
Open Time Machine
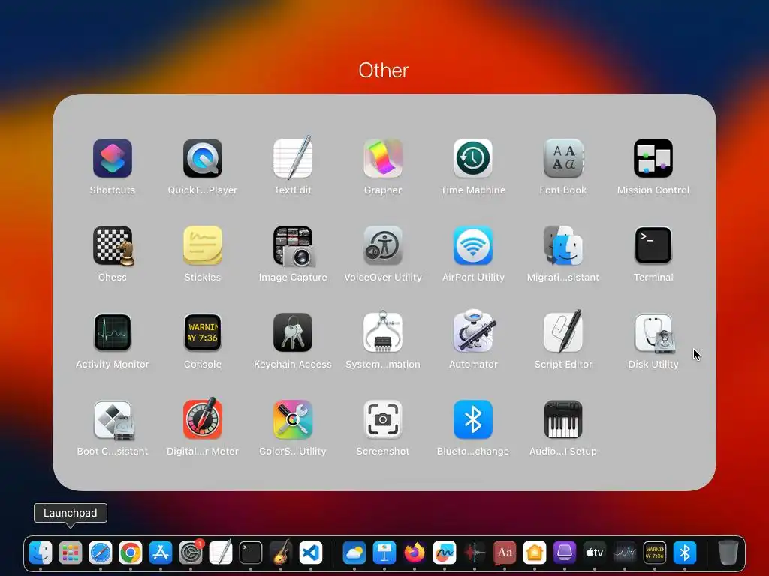coord(473,158)
